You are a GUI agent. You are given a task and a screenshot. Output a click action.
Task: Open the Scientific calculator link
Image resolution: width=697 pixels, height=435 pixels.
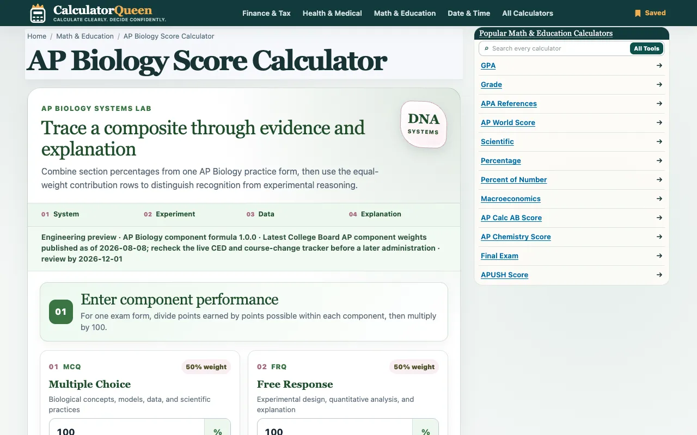pos(497,141)
